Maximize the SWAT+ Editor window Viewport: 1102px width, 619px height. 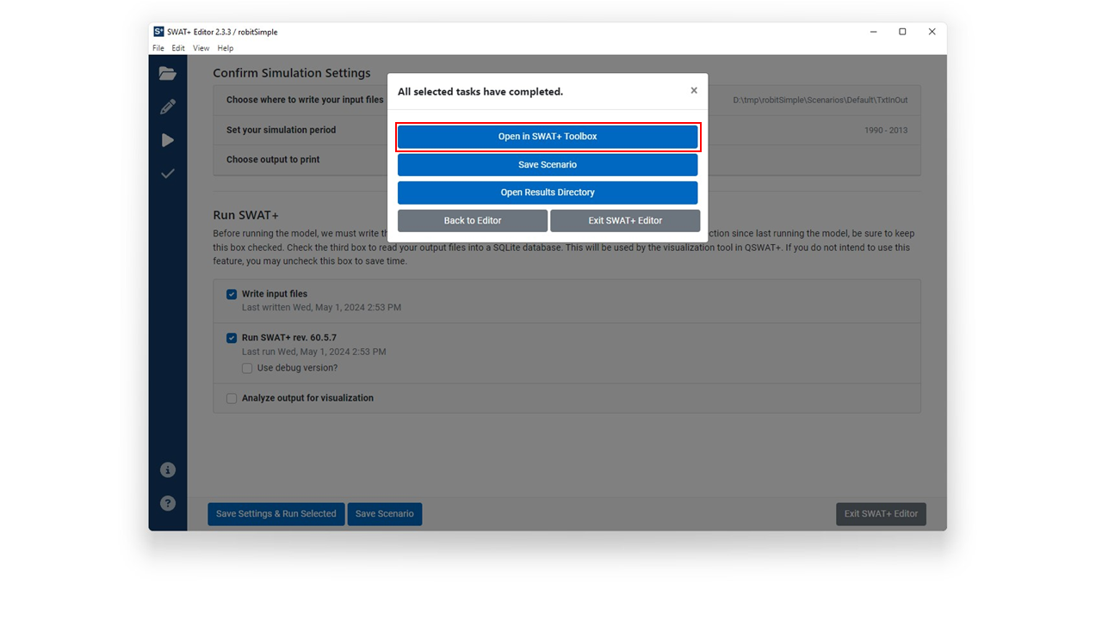902,32
